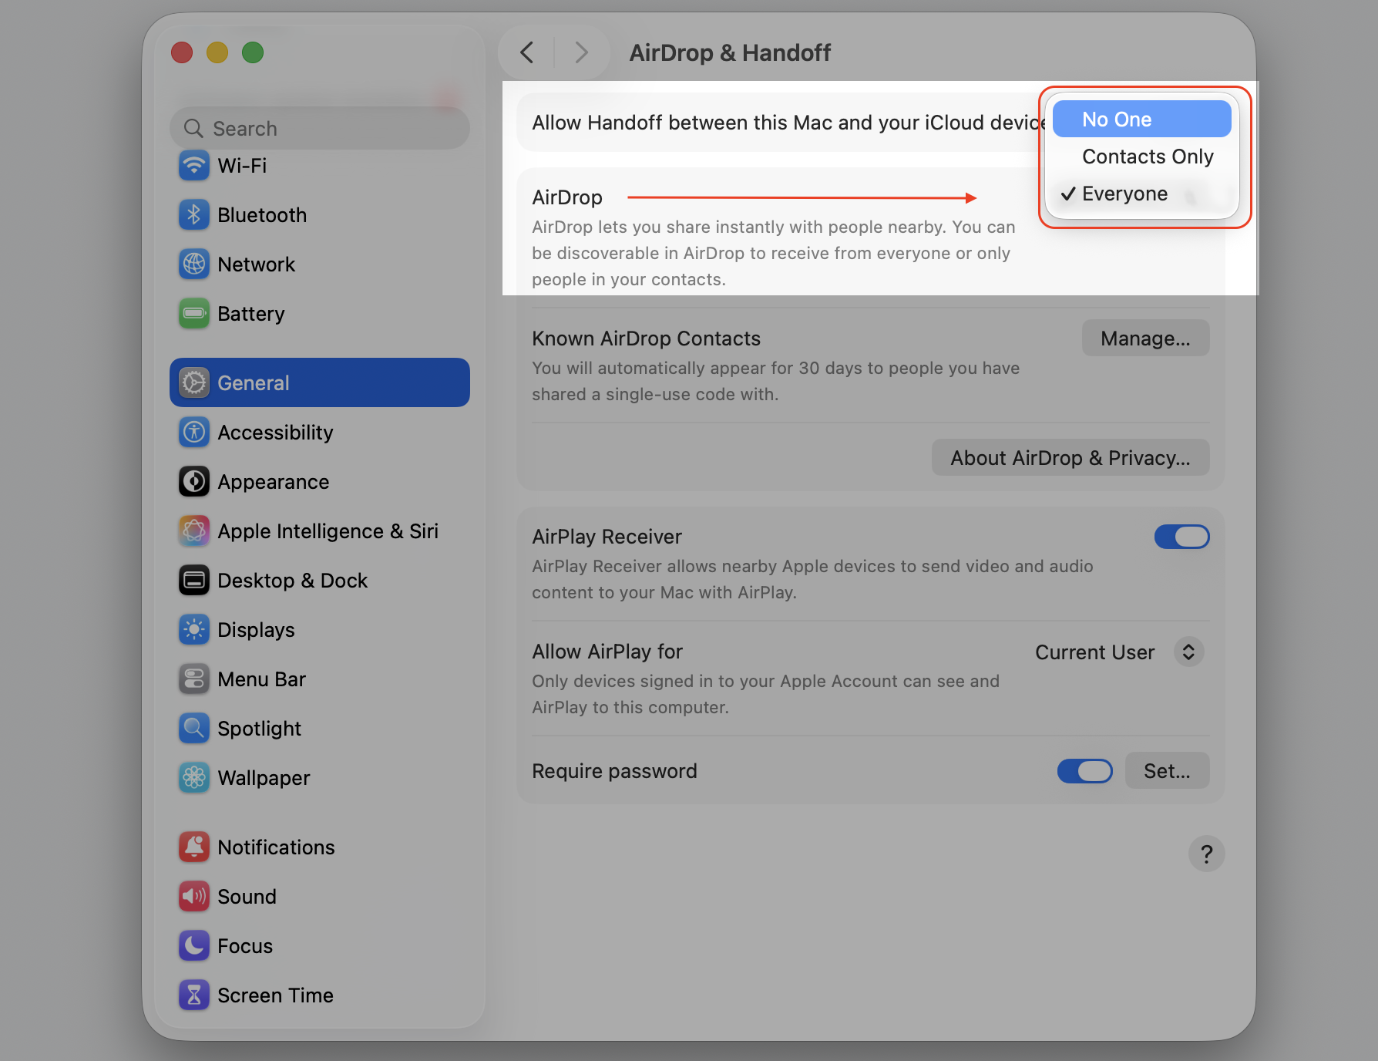This screenshot has height=1061, width=1378.
Task: Select the Sound label
Action: tap(247, 897)
